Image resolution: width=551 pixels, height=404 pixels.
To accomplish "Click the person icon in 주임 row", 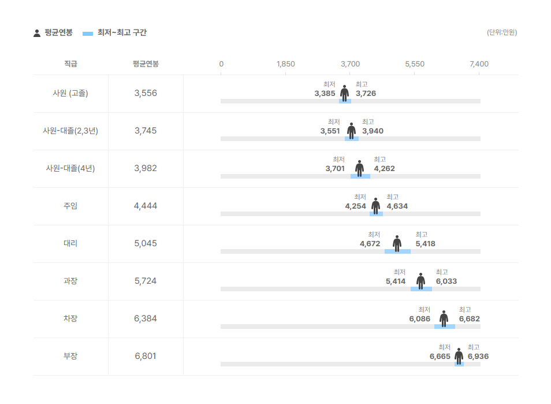I will [x=375, y=206].
